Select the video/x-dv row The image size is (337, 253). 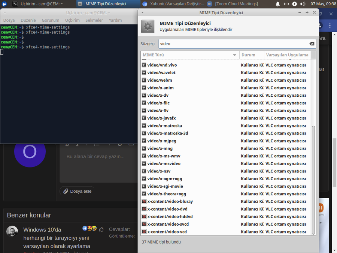[x=226, y=95]
